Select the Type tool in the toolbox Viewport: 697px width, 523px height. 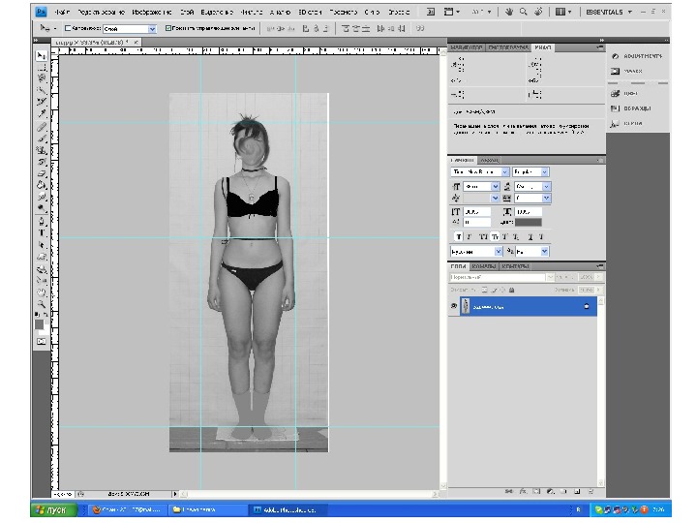click(x=42, y=233)
